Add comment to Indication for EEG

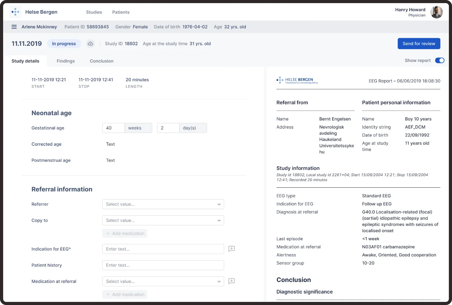[x=232, y=249]
